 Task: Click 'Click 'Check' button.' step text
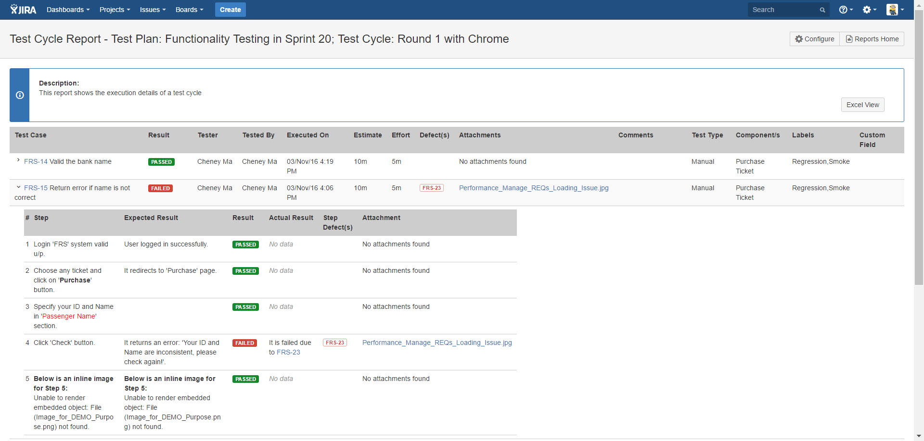(x=64, y=343)
